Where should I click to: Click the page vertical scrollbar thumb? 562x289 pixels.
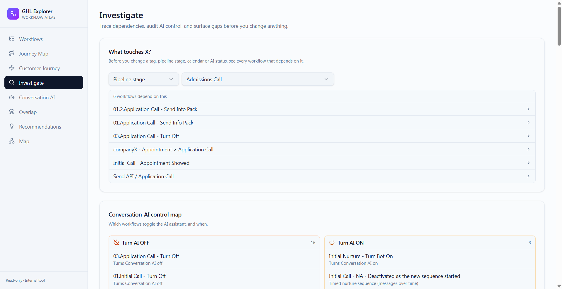pos(559,26)
